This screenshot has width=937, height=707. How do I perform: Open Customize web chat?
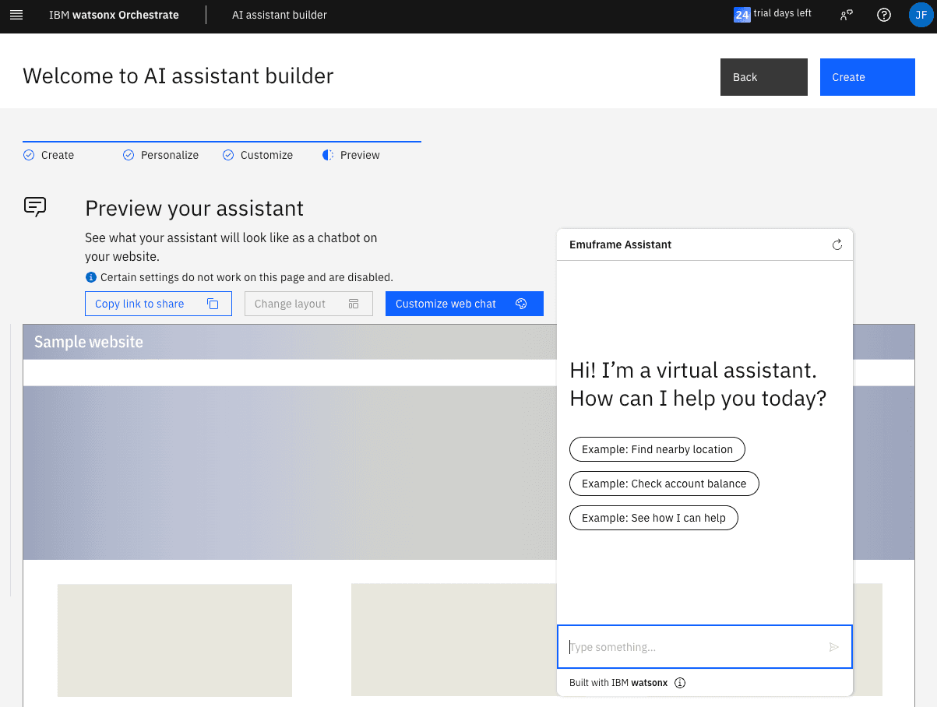click(463, 304)
